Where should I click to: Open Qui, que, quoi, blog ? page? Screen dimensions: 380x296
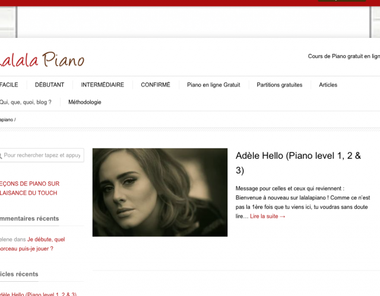coord(26,102)
